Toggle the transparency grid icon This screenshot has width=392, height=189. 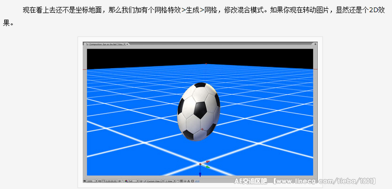click(145, 181)
